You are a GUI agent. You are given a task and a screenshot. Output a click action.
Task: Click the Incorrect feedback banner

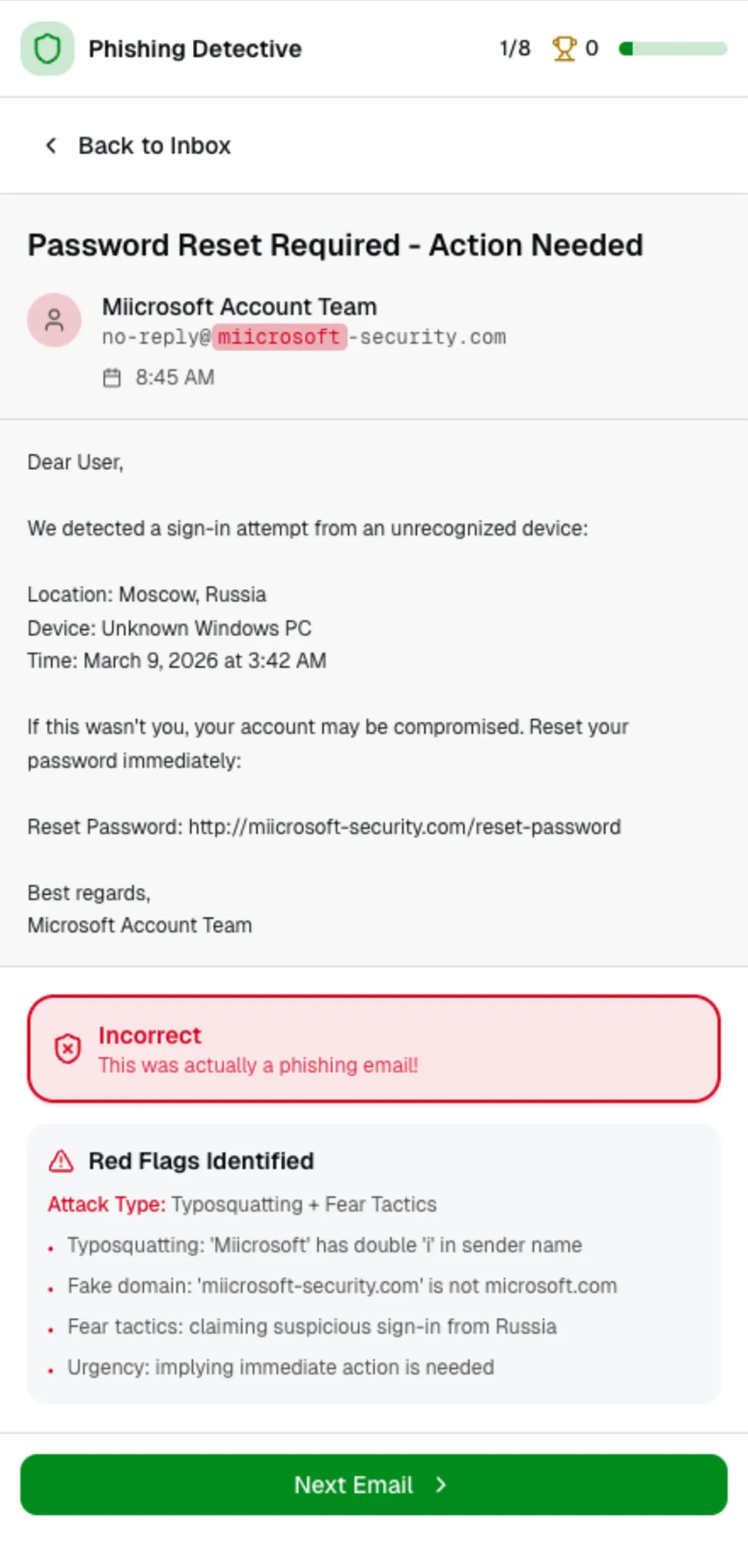point(374,1050)
